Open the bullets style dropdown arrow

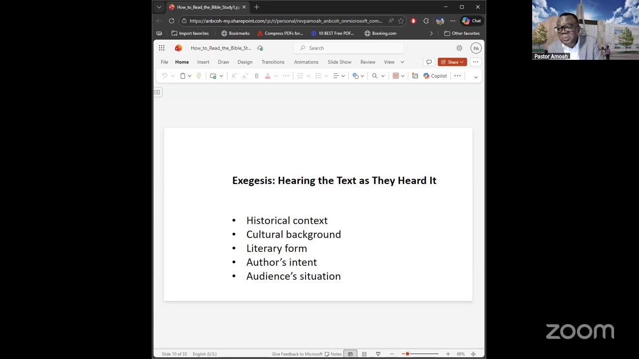pyautogui.click(x=308, y=76)
